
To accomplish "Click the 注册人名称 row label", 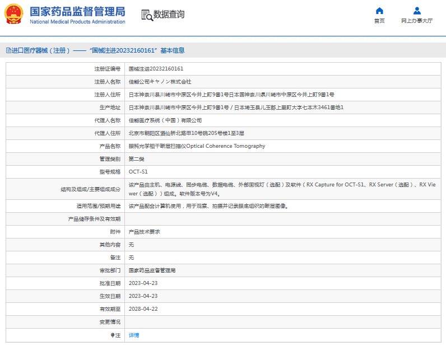I will click(107, 82).
